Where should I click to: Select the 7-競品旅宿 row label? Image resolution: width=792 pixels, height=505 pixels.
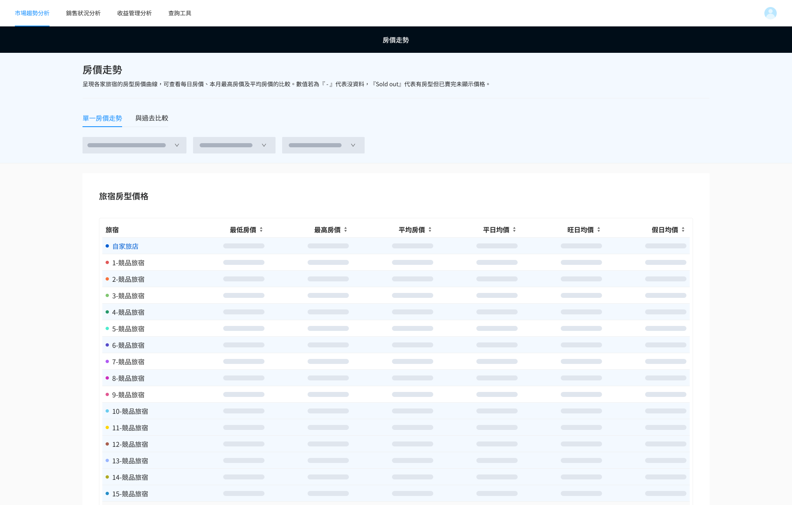point(128,362)
